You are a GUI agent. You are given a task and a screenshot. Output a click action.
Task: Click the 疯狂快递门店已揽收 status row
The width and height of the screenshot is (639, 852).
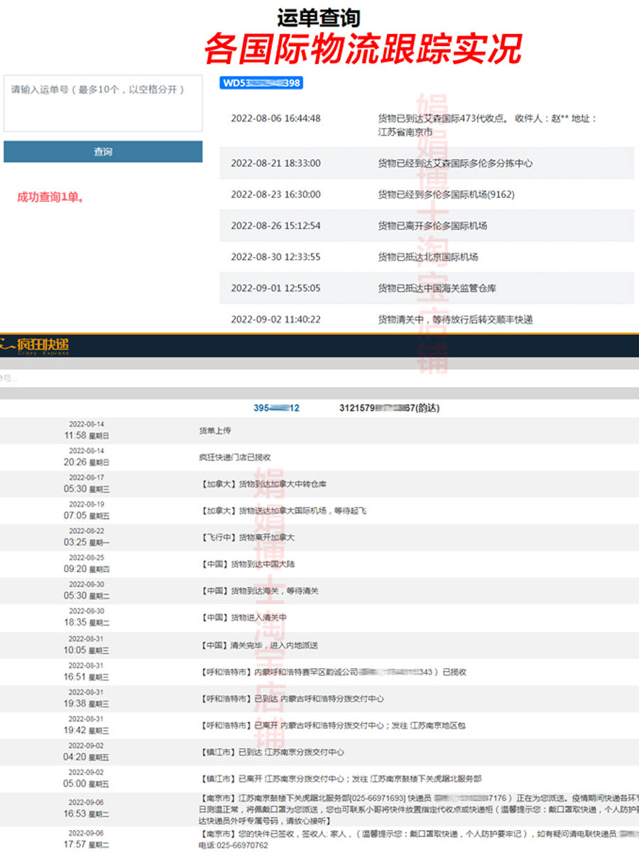234,457
